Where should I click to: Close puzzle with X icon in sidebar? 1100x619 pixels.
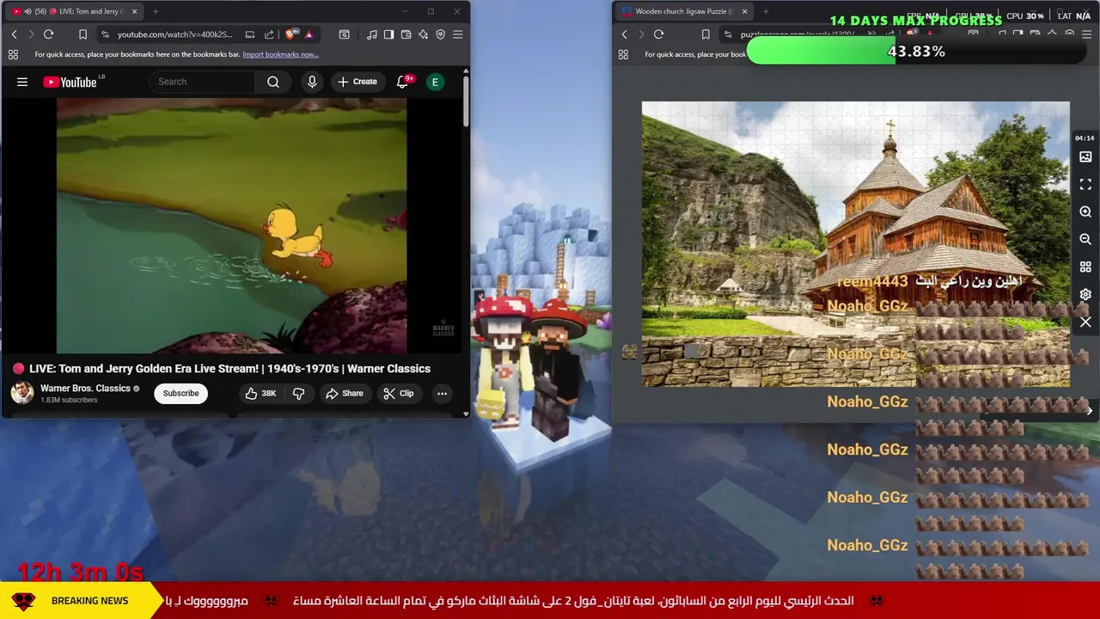coord(1085,322)
